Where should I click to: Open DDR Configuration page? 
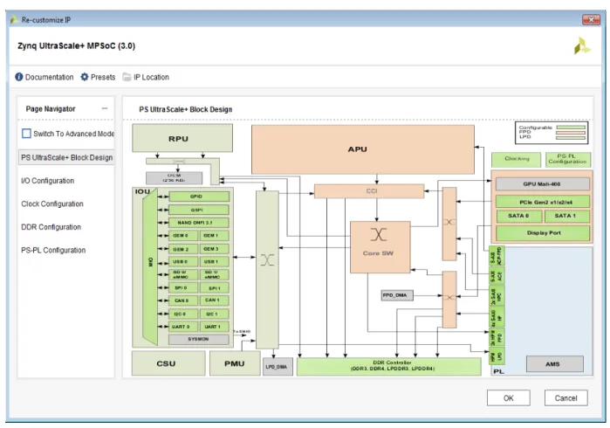click(x=51, y=227)
